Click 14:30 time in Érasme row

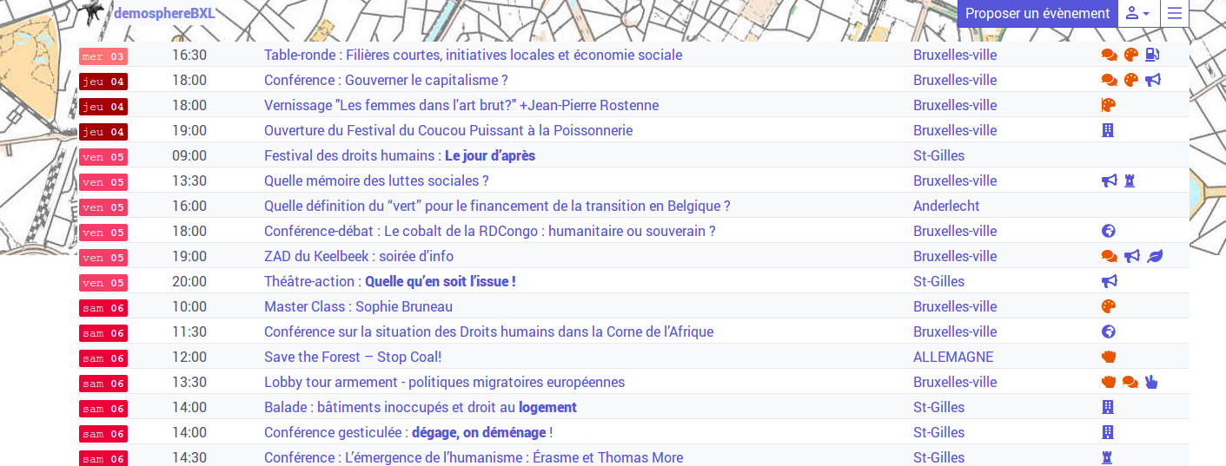(189, 457)
